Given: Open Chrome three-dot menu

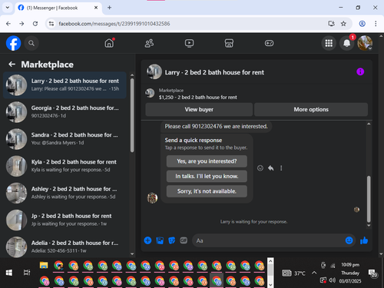Looking at the screenshot, I should pos(376,24).
